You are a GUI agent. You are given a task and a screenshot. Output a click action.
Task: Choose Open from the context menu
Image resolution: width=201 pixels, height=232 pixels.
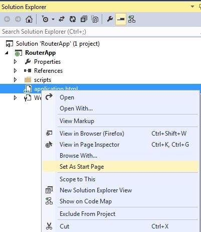[x=120, y=97]
